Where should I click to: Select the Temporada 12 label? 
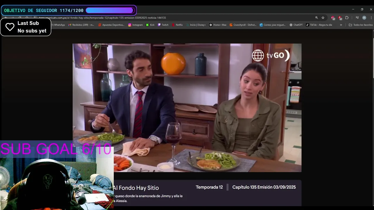[x=209, y=187]
